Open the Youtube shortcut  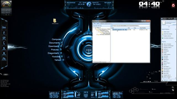pos(56,57)
